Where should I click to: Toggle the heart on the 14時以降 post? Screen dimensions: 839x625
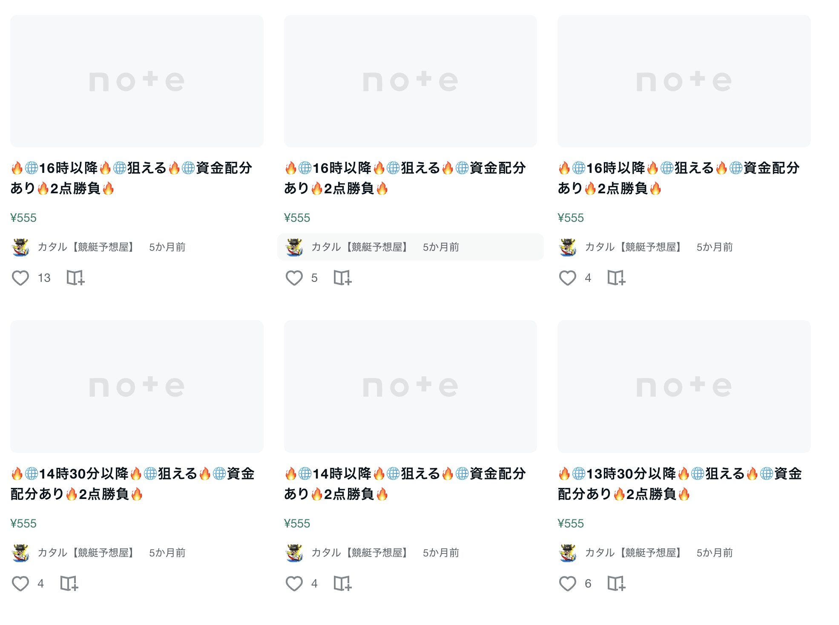click(x=294, y=584)
